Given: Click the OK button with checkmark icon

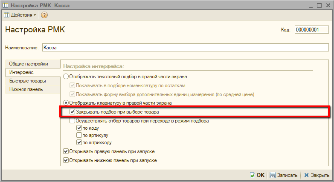Looking at the screenshot, I should point(257,175).
